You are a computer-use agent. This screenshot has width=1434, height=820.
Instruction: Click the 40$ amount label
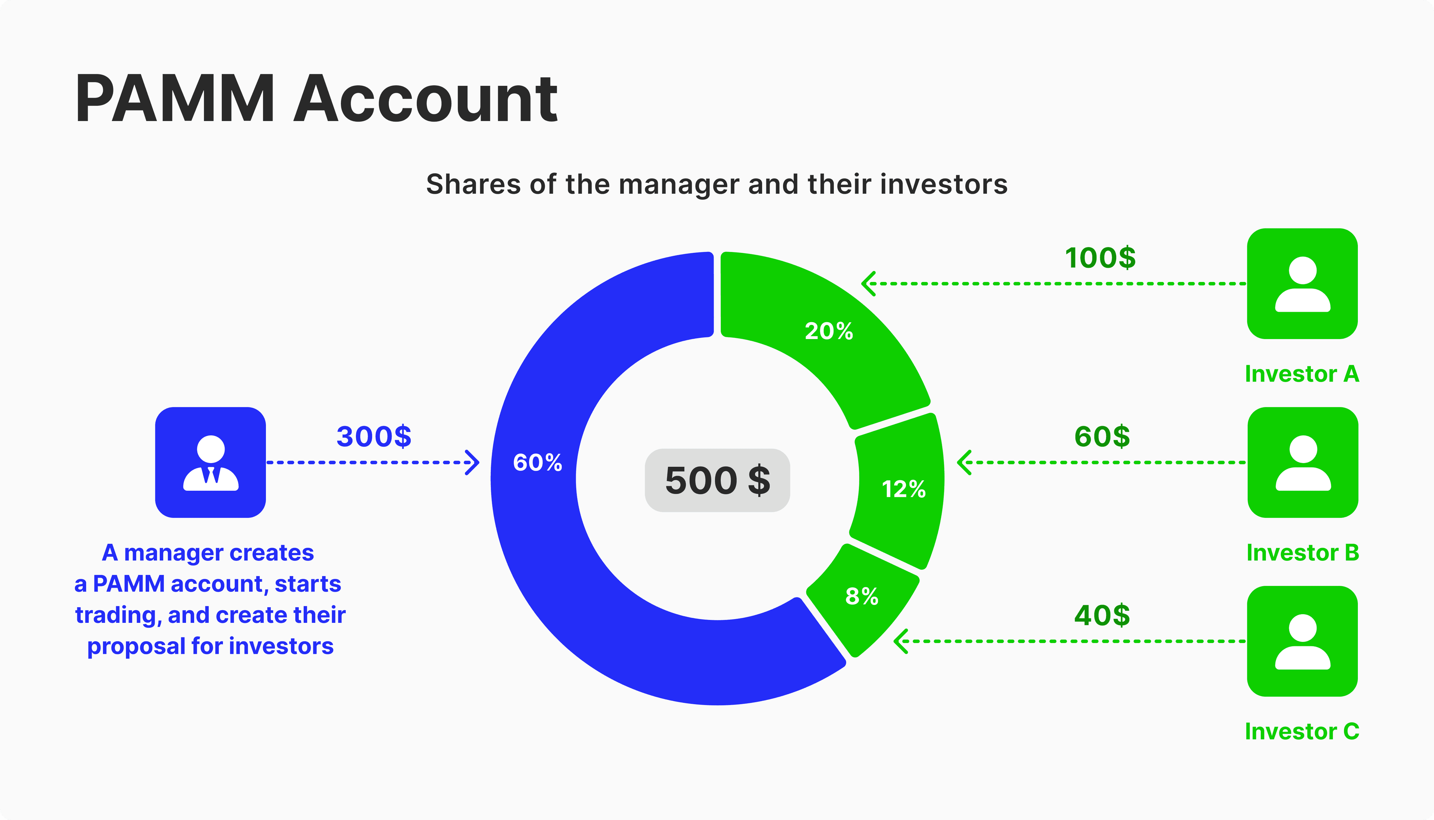(x=1102, y=615)
